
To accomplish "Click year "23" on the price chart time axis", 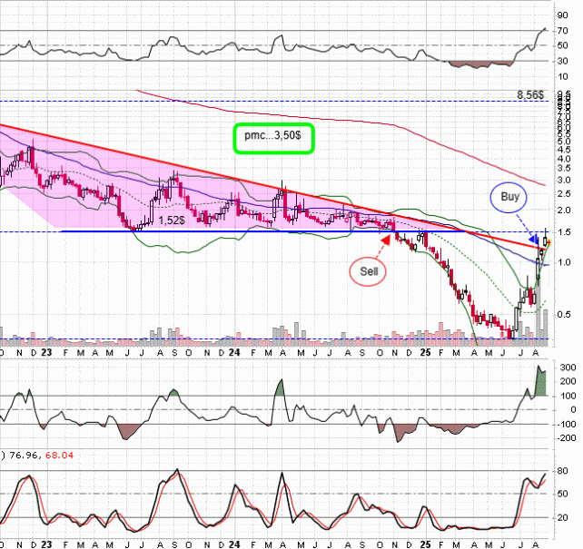I will click(46, 352).
